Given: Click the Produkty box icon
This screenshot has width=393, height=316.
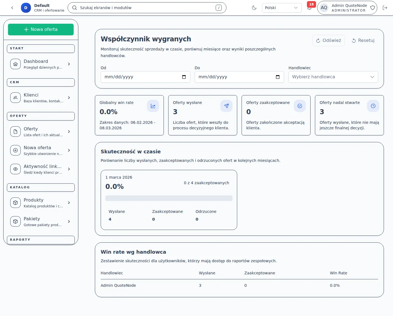Looking at the screenshot, I should click(15, 203).
